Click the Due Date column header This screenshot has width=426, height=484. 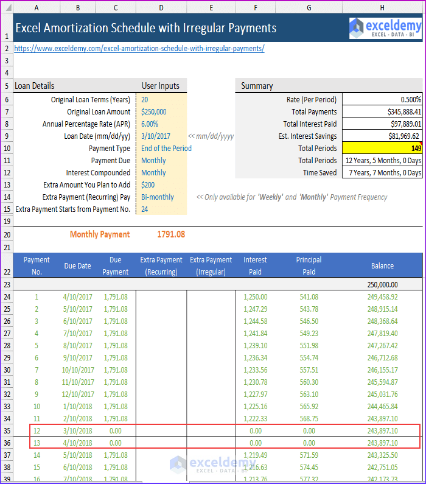click(x=77, y=266)
